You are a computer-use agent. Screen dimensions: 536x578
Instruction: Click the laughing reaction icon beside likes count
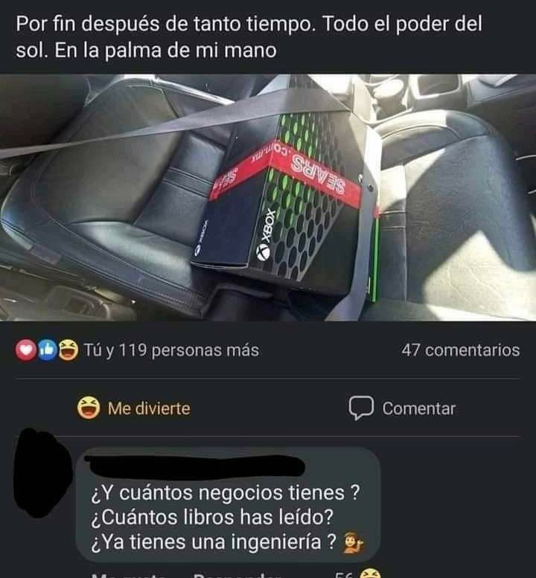(68, 350)
